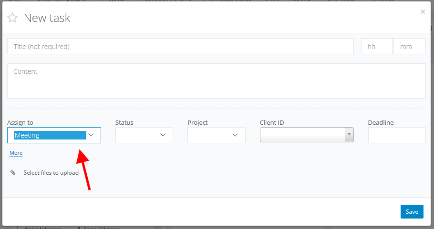Click into the Content text area

coord(216,81)
